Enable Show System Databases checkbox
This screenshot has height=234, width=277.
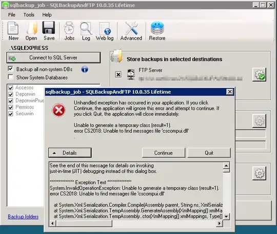click(x=10, y=77)
